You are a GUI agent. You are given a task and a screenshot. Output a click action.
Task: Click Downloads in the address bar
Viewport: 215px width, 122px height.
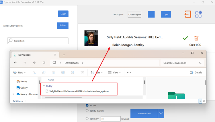tap(72, 63)
